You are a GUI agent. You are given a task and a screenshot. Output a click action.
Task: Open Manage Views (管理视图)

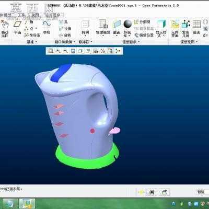click(x=103, y=28)
